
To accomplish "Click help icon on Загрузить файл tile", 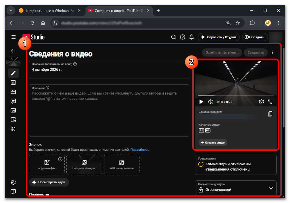I will pyautogui.click(x=60, y=159).
